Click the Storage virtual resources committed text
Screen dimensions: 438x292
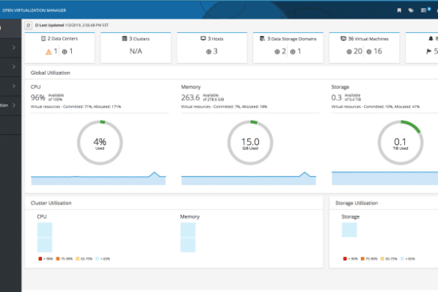375,106
